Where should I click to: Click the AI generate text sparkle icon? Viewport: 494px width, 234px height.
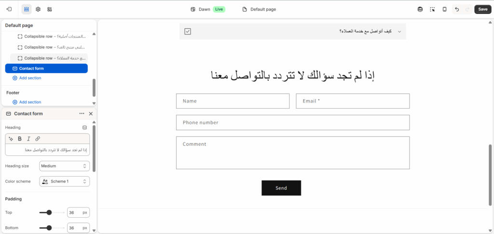[x=11, y=139]
